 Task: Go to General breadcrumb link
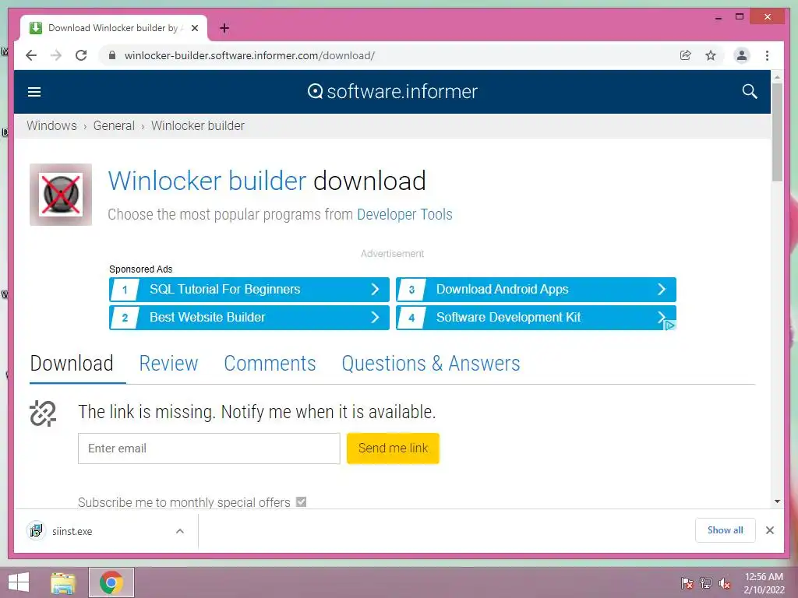114,125
